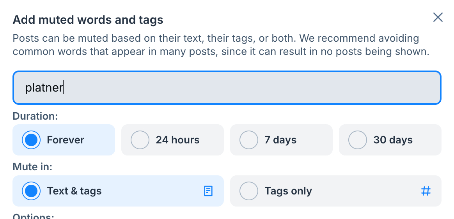Focus the muted word input containing 'platner'
454x219 pixels.
tap(226, 88)
